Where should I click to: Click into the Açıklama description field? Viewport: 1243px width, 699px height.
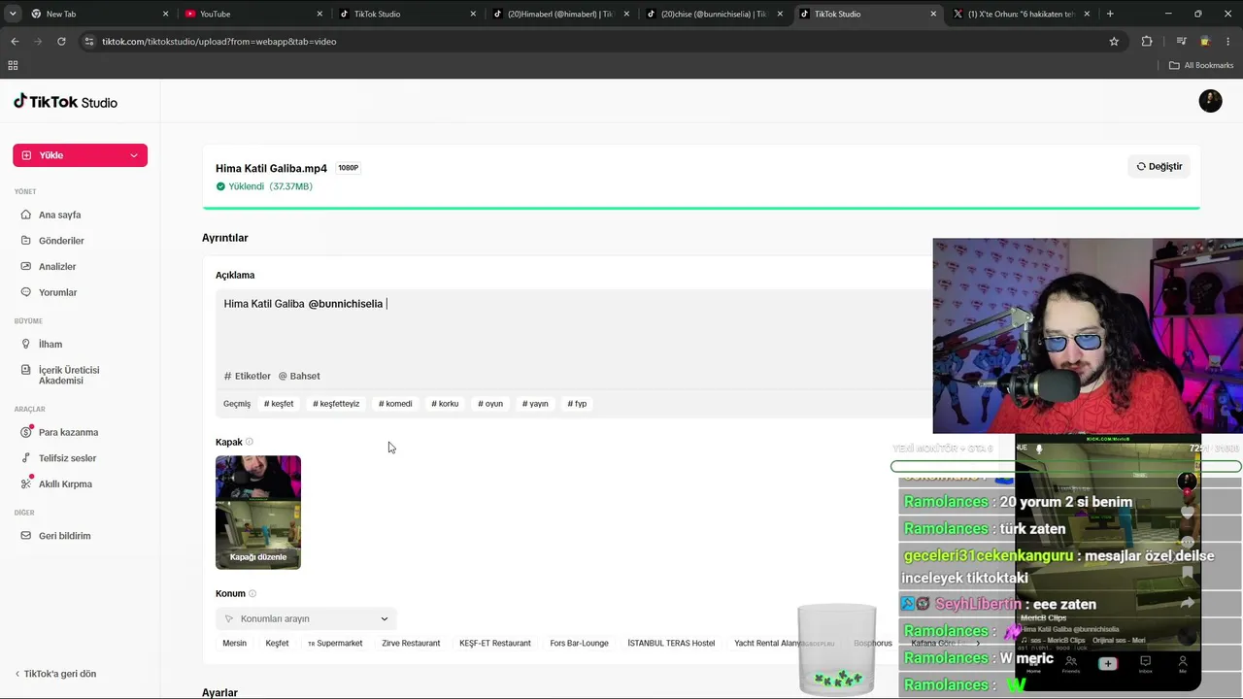coord(573,330)
